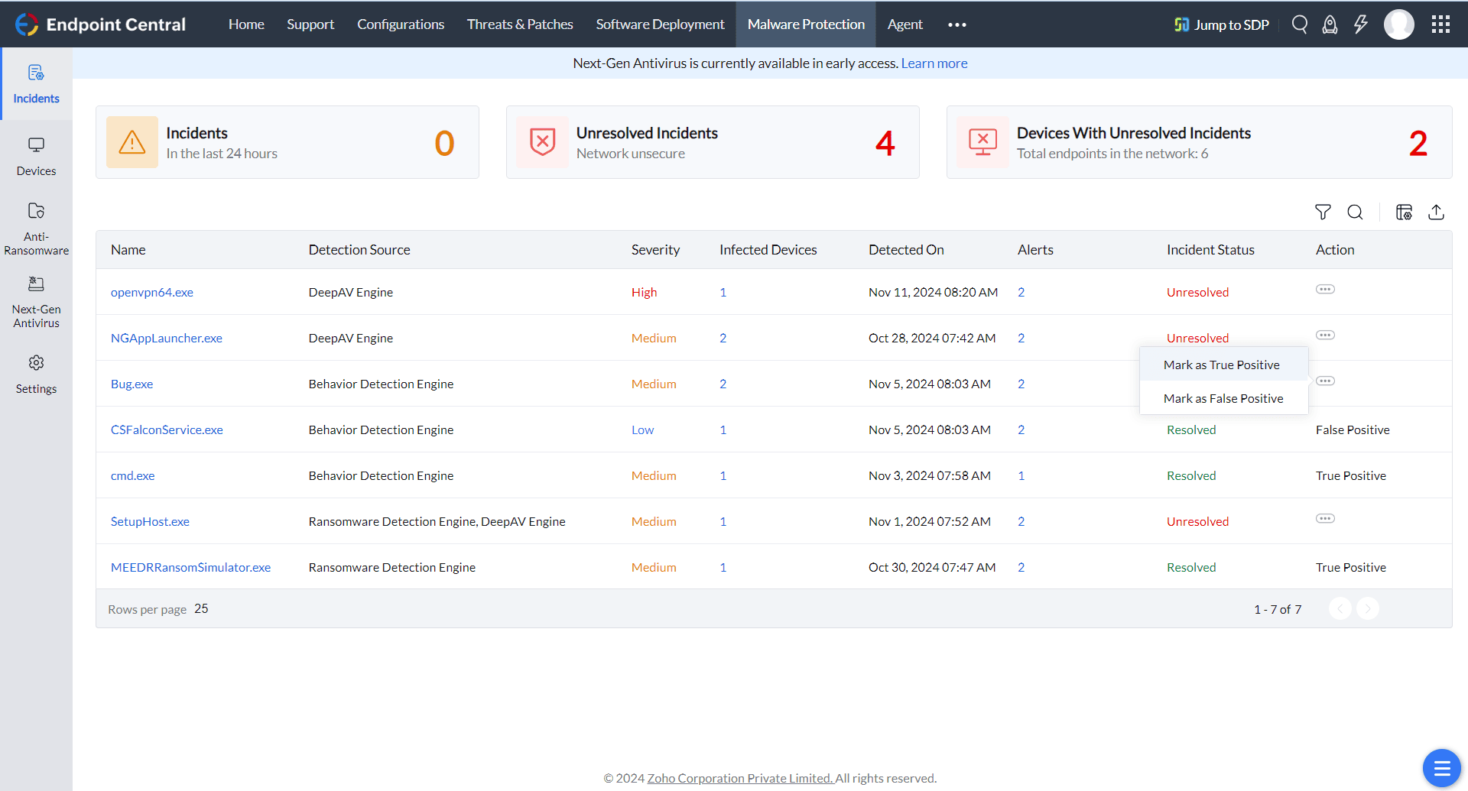Viewport: 1468px width, 791px height.
Task: Open the Incidents sidebar panel
Action: click(36, 84)
